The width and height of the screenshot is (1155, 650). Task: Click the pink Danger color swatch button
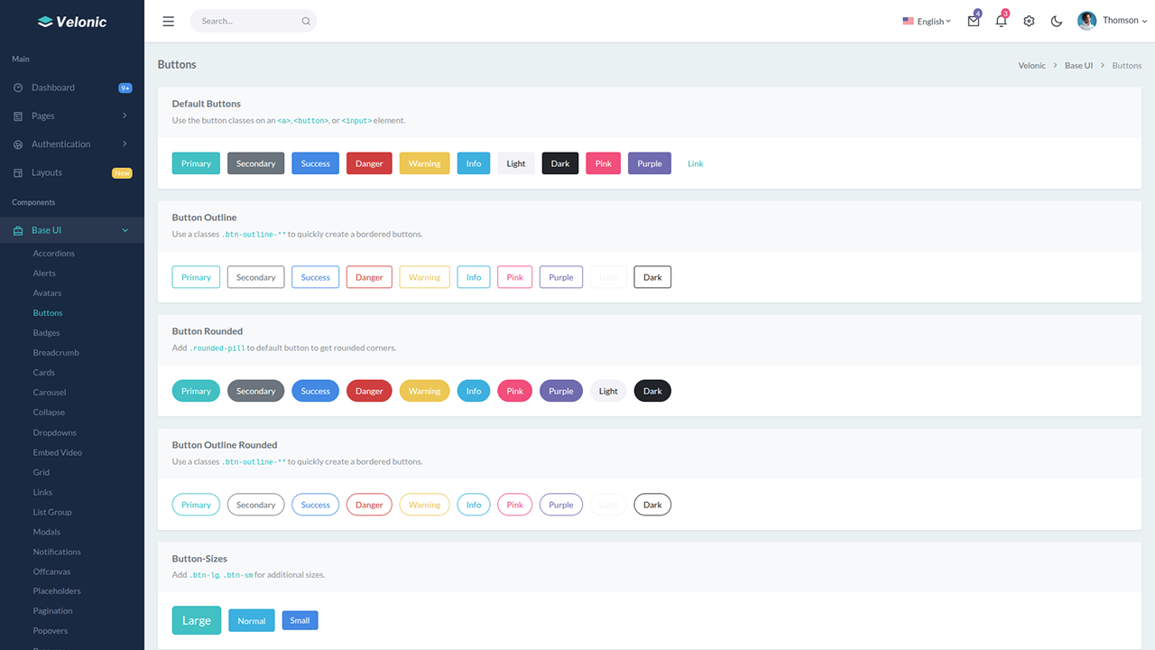[x=369, y=163]
